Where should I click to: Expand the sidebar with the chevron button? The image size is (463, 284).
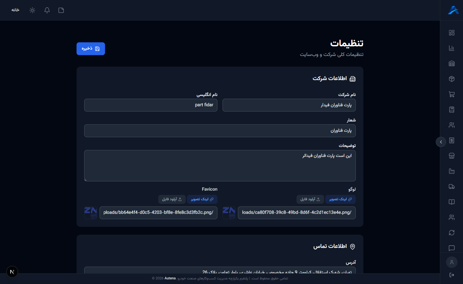441,142
